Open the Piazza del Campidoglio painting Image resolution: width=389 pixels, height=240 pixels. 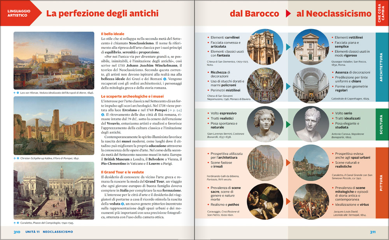pos(54,191)
